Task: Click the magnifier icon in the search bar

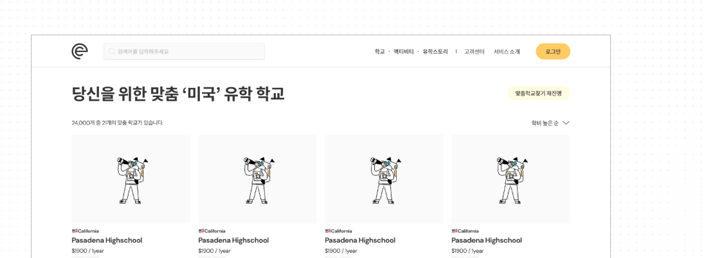Action: 112,52
